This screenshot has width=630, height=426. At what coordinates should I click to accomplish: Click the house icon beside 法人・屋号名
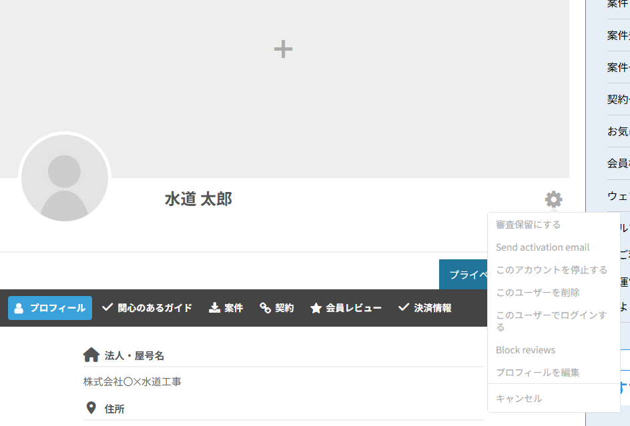[91, 355]
